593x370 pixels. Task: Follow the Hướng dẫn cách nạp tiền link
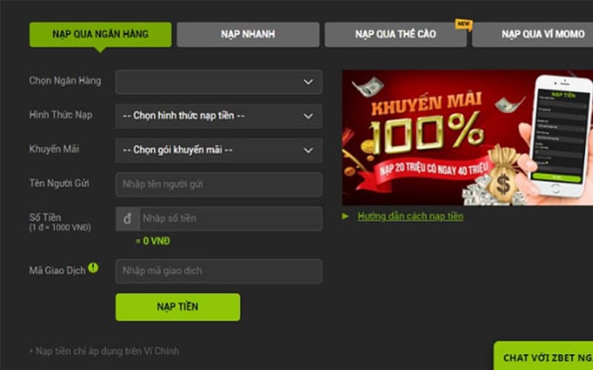411,216
